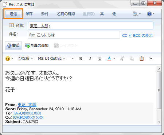Maximize the message window
The image size is (164, 135).
pyautogui.click(x=143, y=3)
